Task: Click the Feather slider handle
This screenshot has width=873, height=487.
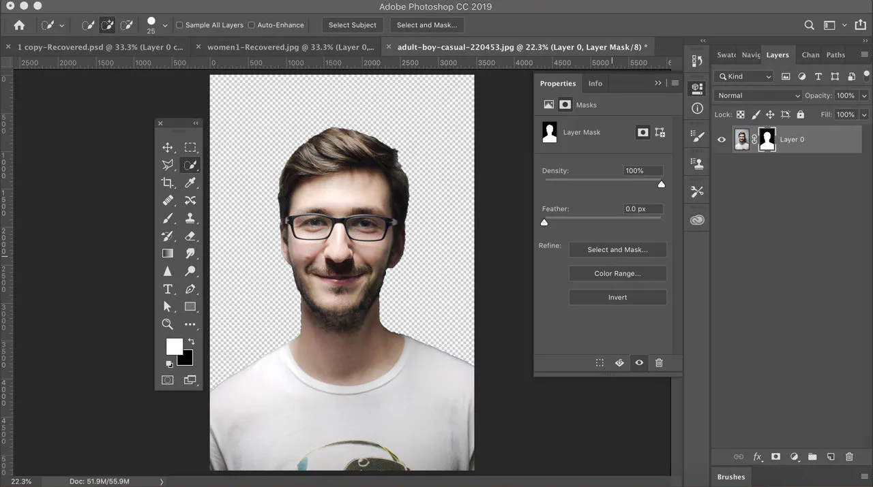Action: [x=544, y=222]
